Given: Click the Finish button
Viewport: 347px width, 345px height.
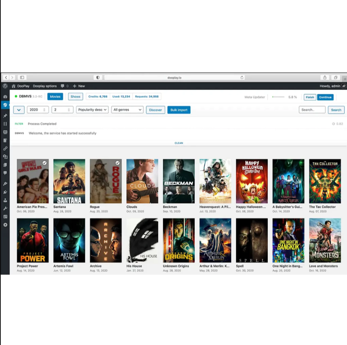Looking at the screenshot, I should (310, 97).
